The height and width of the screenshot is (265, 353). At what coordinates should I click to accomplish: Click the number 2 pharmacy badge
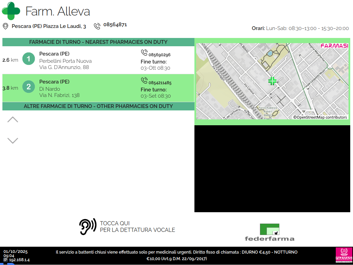[29, 87]
